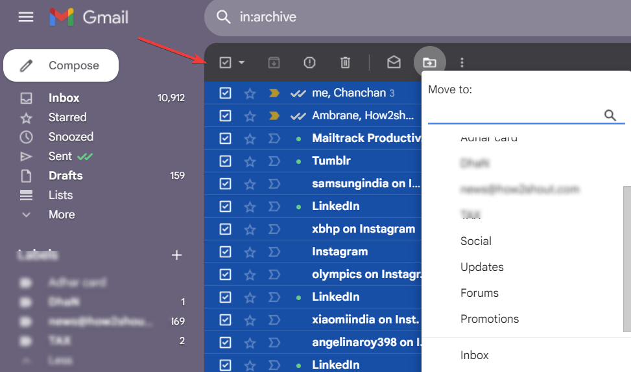Viewport: 631px width, 372px height.
Task: Star the olympics on Instagram email
Action: pyautogui.click(x=250, y=275)
